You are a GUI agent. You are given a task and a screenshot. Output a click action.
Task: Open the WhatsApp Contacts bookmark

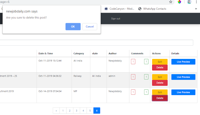[x=152, y=9]
